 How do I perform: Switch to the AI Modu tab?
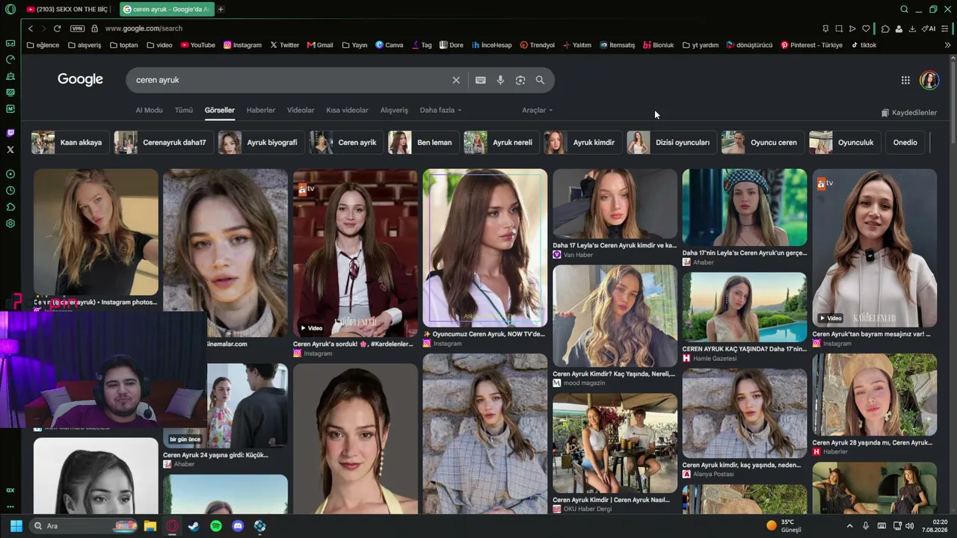coord(149,110)
